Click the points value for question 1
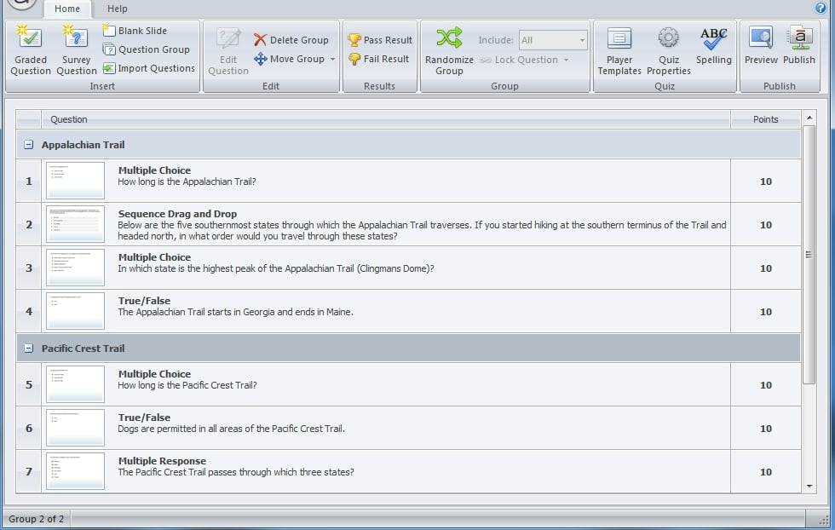The height and width of the screenshot is (530, 835). click(x=766, y=181)
